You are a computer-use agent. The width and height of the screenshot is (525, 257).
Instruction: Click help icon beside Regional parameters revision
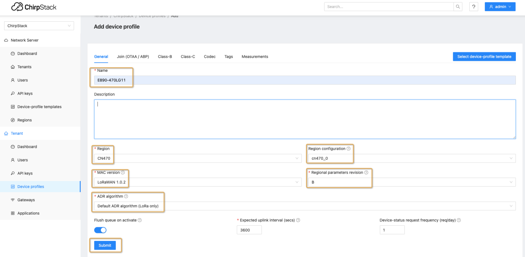366,173
